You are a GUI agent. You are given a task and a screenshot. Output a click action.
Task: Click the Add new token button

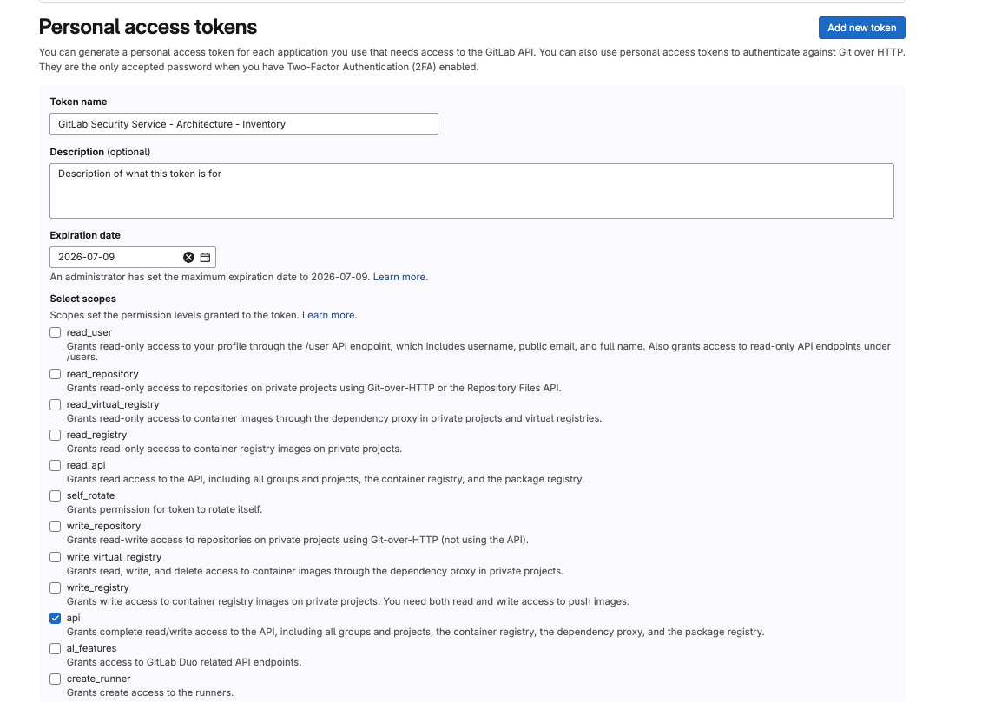862,28
